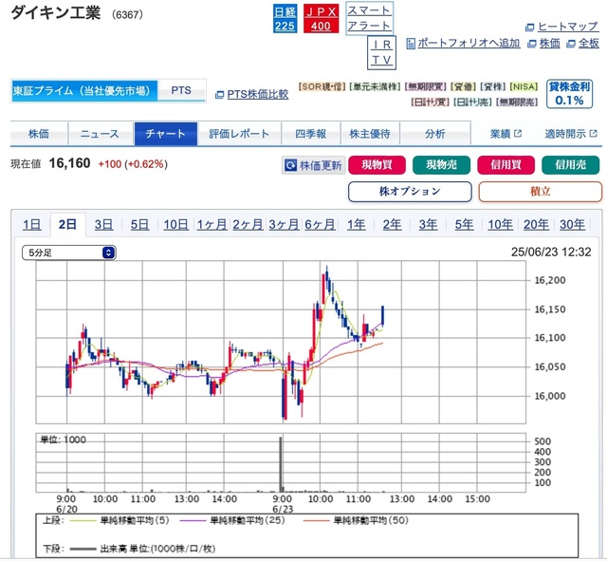
Task: Select the 3日 chart period
Action: (103, 224)
